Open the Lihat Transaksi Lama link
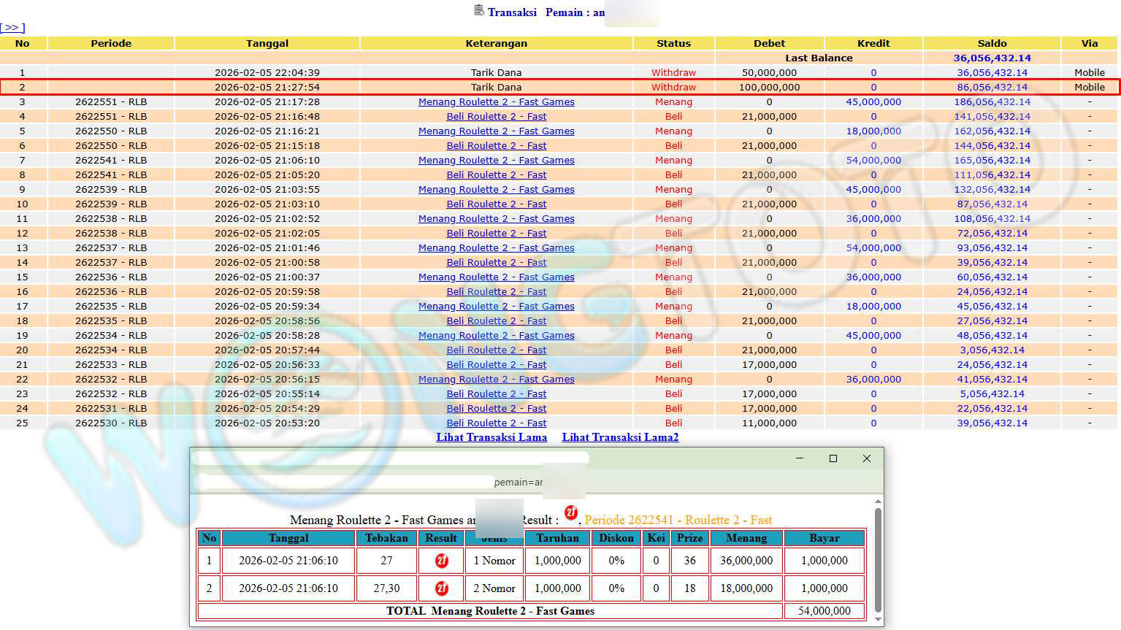 pos(491,437)
